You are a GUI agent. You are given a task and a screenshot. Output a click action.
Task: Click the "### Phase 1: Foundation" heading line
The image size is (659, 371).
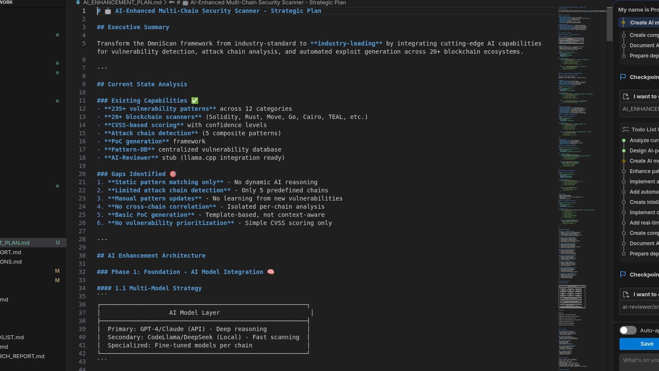[x=186, y=272]
